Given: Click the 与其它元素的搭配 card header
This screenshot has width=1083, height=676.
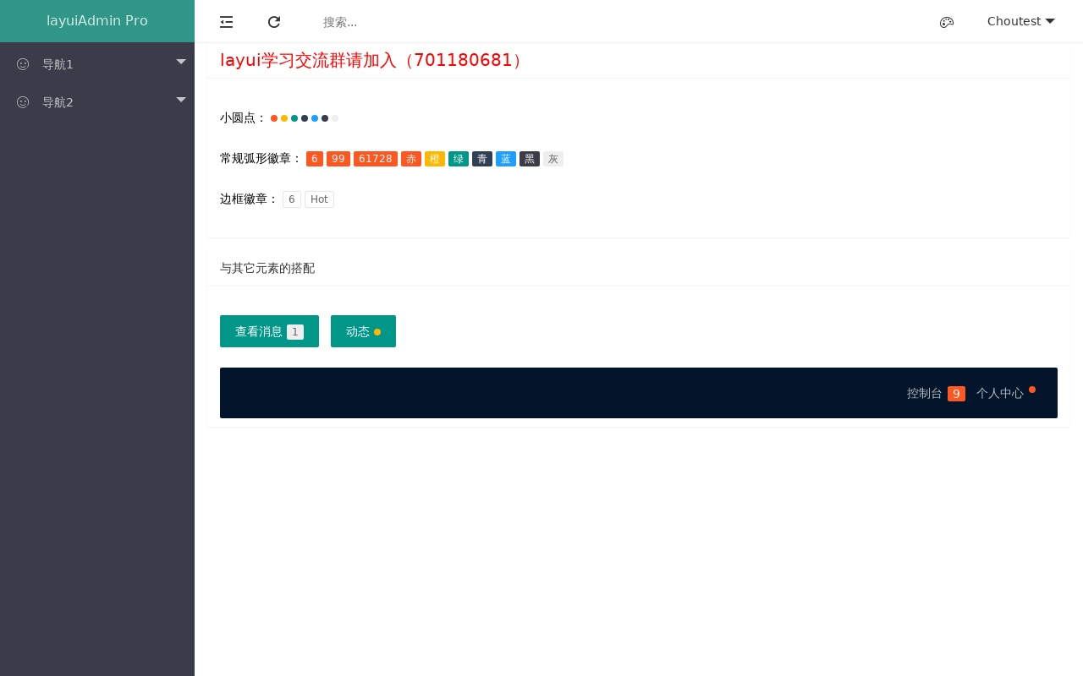Looking at the screenshot, I should (x=639, y=268).
